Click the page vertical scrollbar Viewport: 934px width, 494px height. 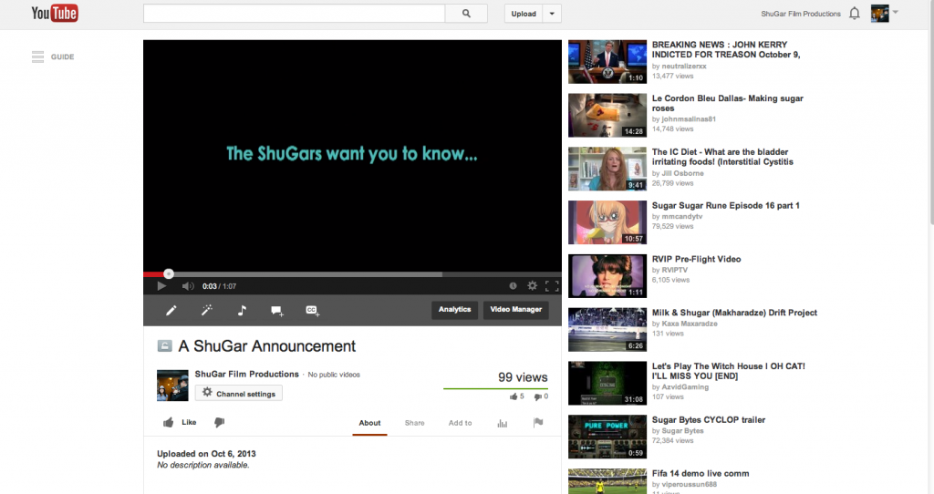(x=930, y=113)
